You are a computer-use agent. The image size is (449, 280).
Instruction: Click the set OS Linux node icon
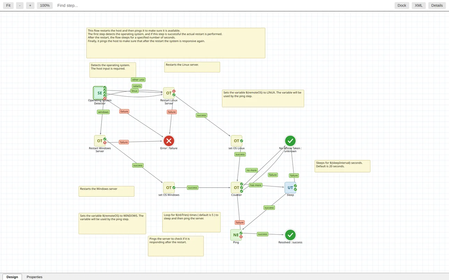pos(236,141)
